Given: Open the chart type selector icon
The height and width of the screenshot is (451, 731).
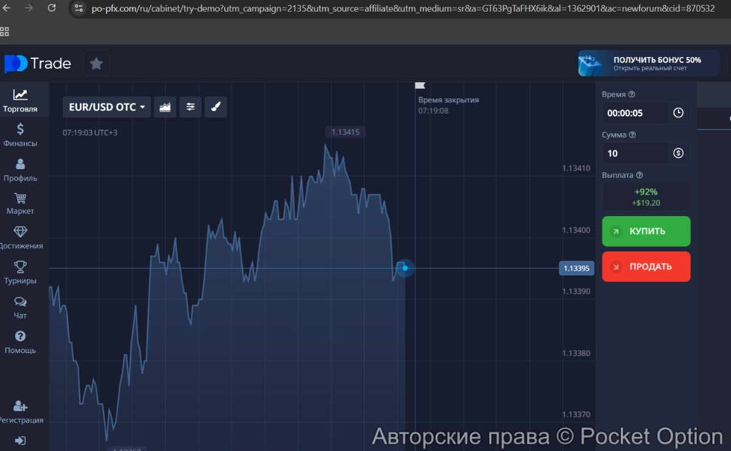Looking at the screenshot, I should [x=165, y=107].
